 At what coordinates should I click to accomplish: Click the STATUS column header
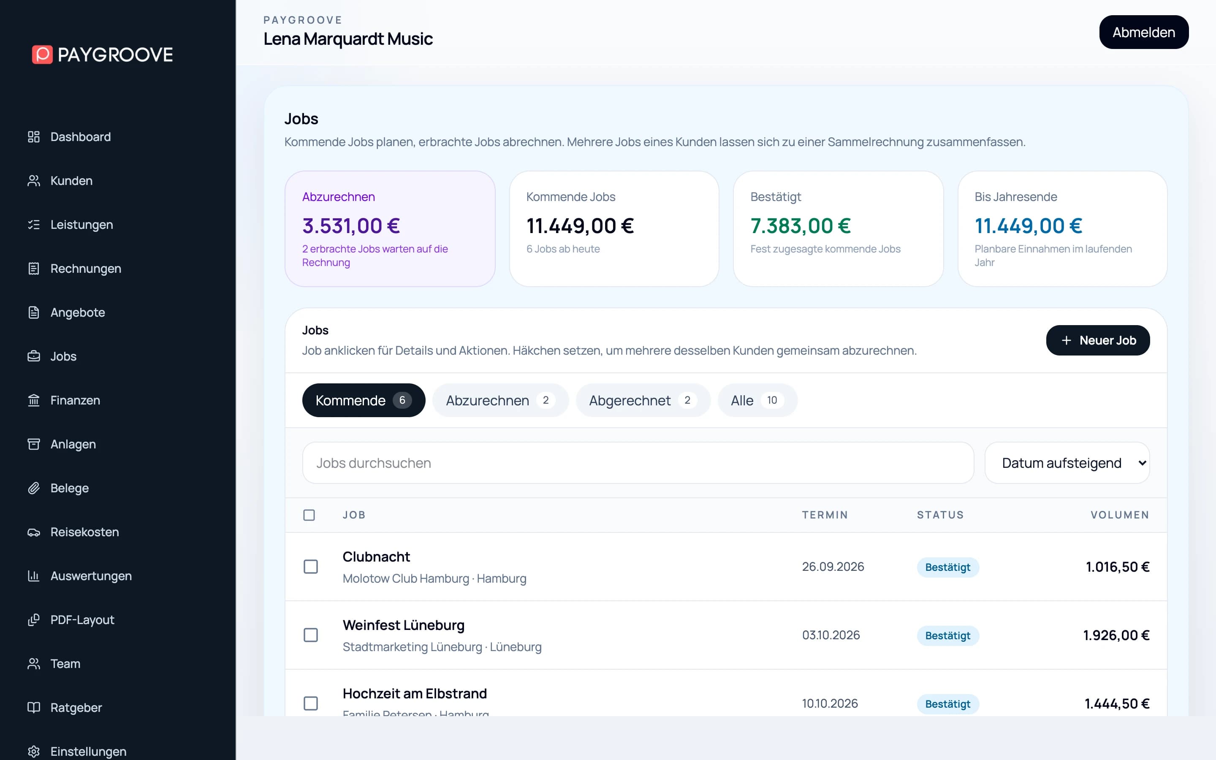pos(940,515)
